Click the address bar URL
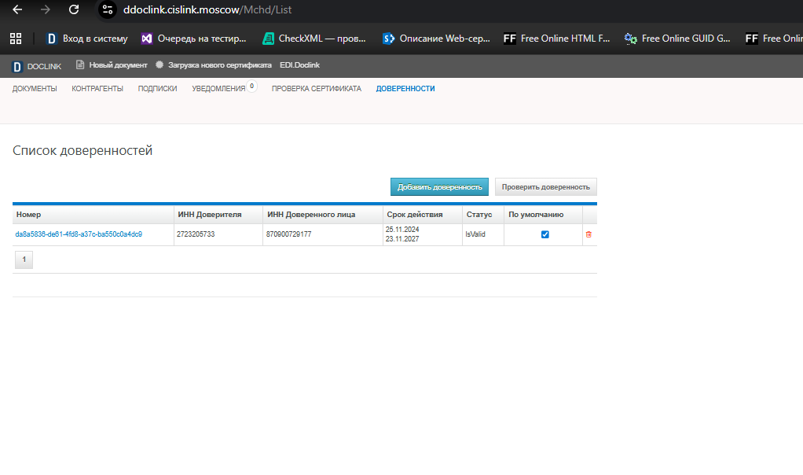Image resolution: width=803 pixels, height=475 pixels. pos(207,9)
